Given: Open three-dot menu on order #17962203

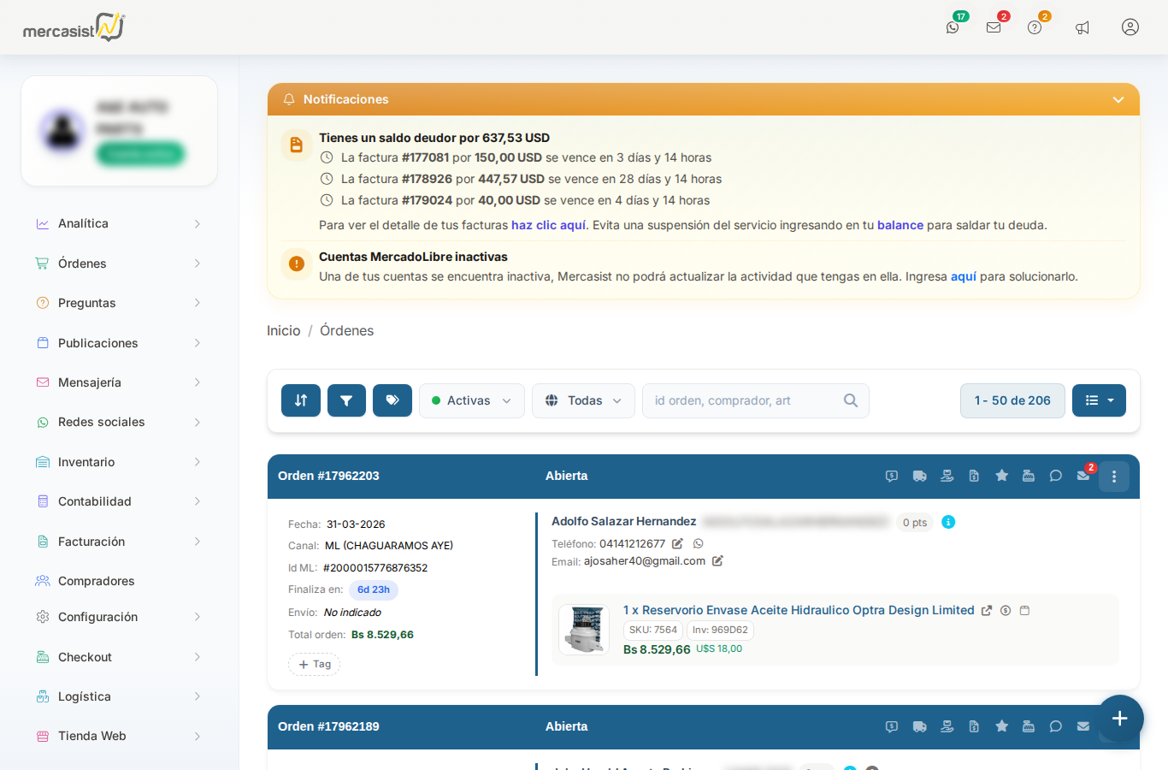Looking at the screenshot, I should [1114, 477].
